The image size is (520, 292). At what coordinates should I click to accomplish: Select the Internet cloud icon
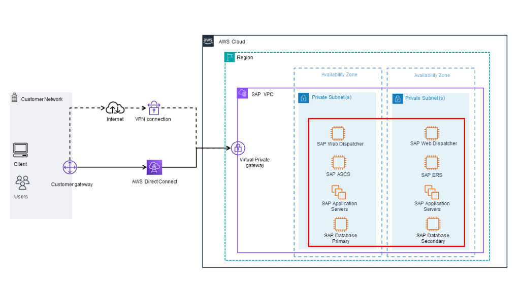click(115, 107)
